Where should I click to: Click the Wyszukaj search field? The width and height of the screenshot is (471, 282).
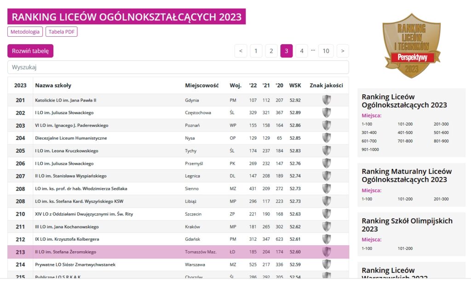tap(178, 67)
